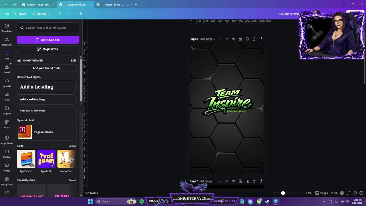Image resolution: width=366 pixels, height=206 pixels.
Task: Hide Page 1 with the eye icon
Action: pos(233,39)
